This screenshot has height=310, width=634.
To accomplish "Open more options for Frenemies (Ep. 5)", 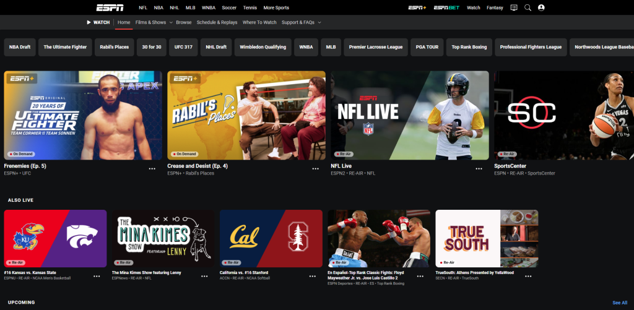I will (152, 169).
